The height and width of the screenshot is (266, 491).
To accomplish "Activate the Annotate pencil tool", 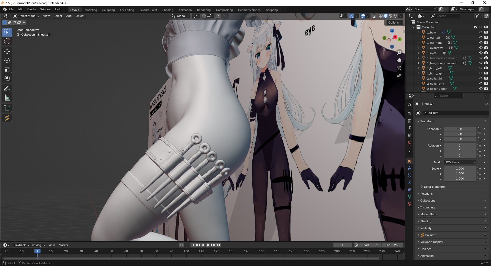I will coord(7,89).
